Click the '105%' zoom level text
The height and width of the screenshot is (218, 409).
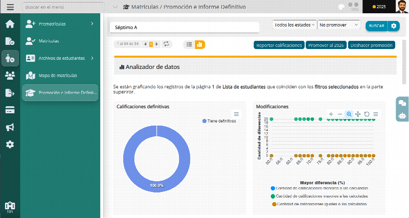click(354, 10)
